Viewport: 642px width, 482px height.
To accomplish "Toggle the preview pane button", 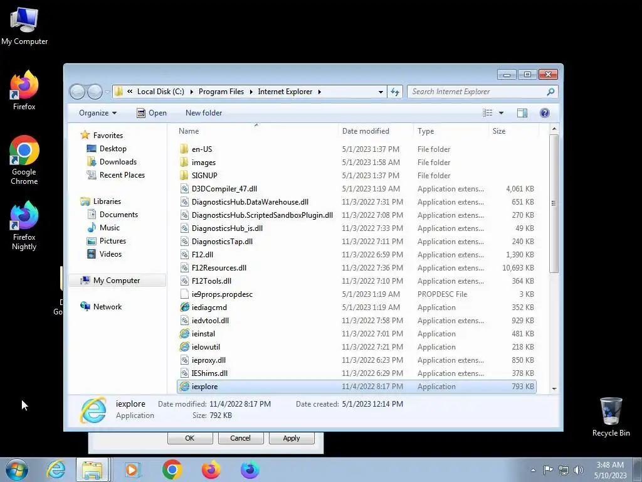I will (522, 113).
